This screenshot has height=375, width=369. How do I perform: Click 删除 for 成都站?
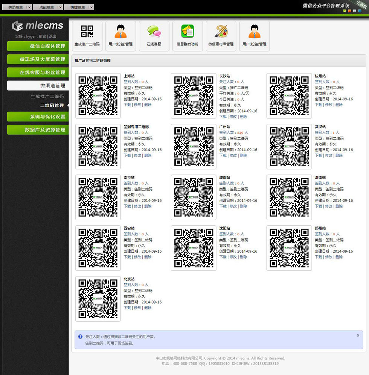tap(244, 206)
